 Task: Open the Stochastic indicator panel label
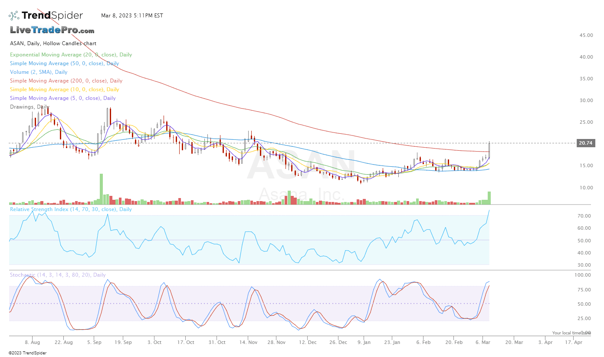pos(58,275)
